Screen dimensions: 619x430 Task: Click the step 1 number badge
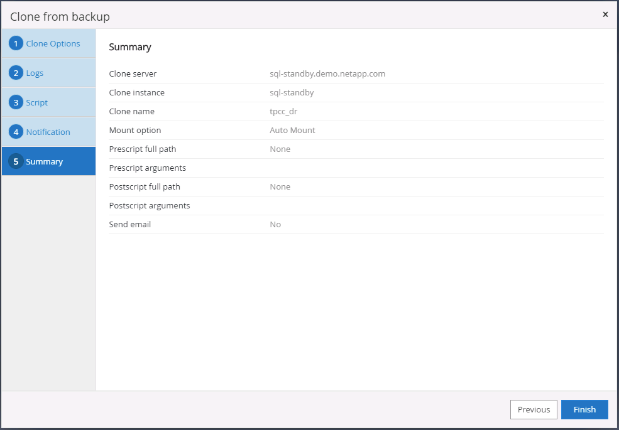tap(16, 44)
